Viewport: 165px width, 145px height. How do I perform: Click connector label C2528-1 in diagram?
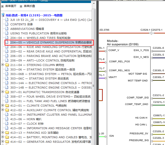click(145, 30)
